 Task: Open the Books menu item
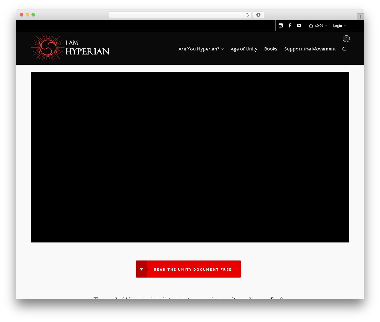[271, 49]
